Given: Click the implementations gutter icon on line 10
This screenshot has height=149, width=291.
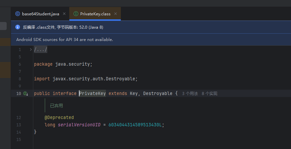Looking at the screenshot, I should tap(26, 94).
